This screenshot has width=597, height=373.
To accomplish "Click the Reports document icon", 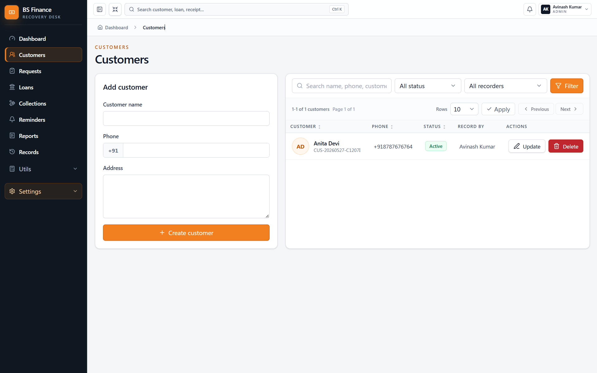I will 12,136.
